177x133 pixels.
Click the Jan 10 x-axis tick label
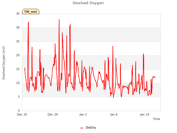point(145,114)
